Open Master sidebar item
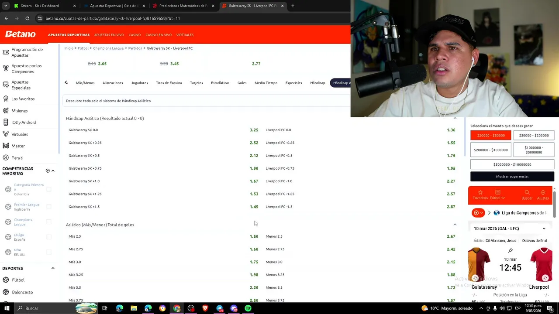This screenshot has height=314, width=559. coord(18,146)
